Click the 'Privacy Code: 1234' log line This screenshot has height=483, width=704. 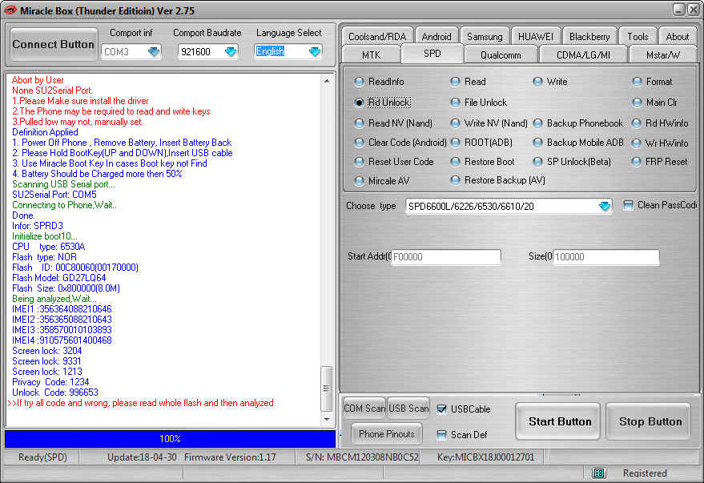50,382
